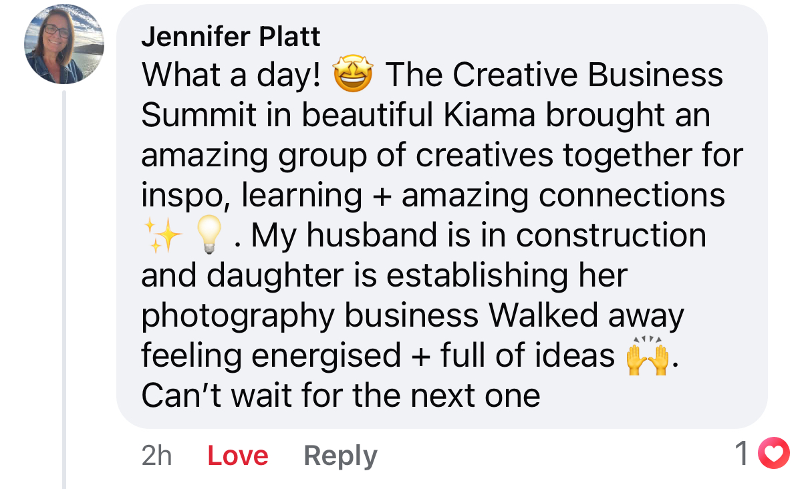Viewport: 806px width, 489px height.
Task: Click the line "Can't wait for the next one"
Action: click(340, 396)
